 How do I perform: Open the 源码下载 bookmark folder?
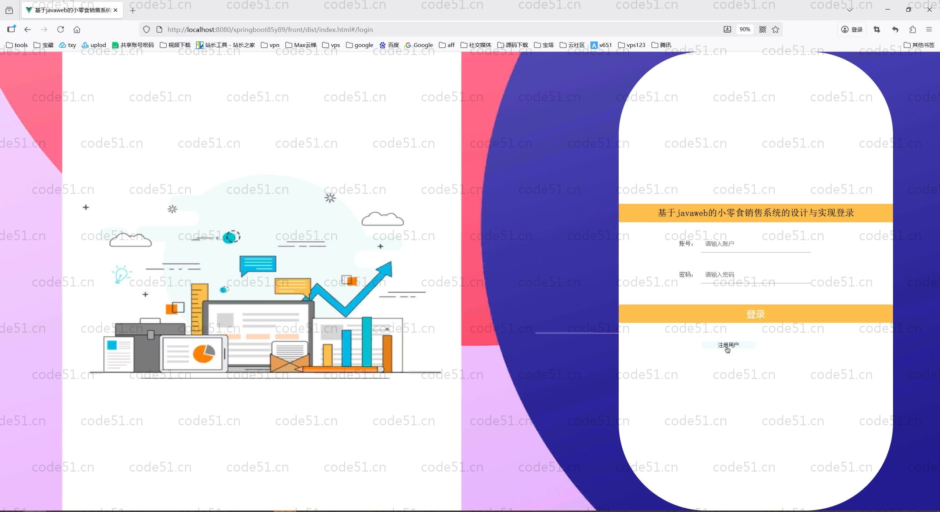pos(513,45)
